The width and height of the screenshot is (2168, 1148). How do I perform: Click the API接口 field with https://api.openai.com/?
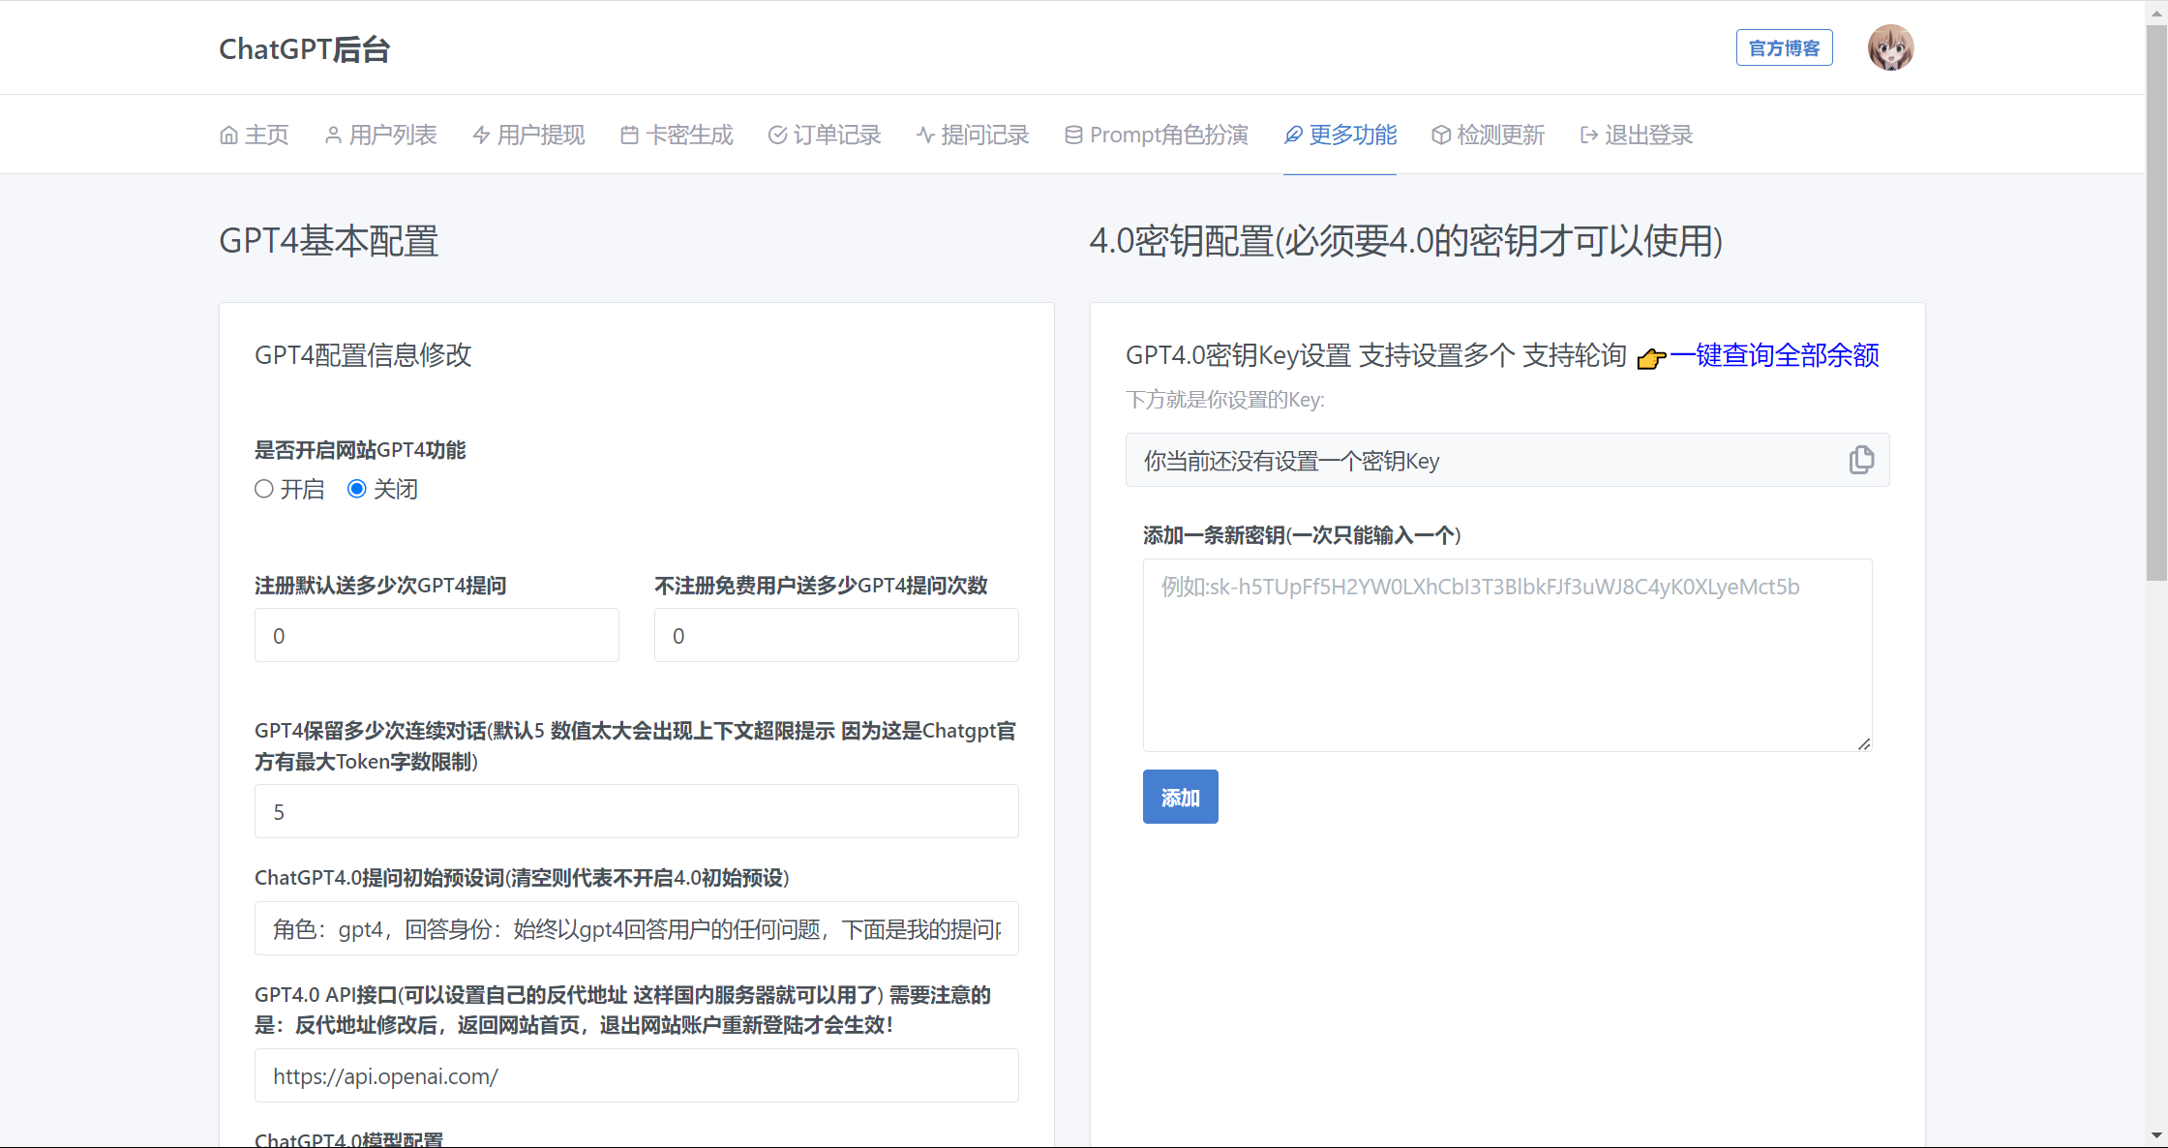[x=637, y=1075]
